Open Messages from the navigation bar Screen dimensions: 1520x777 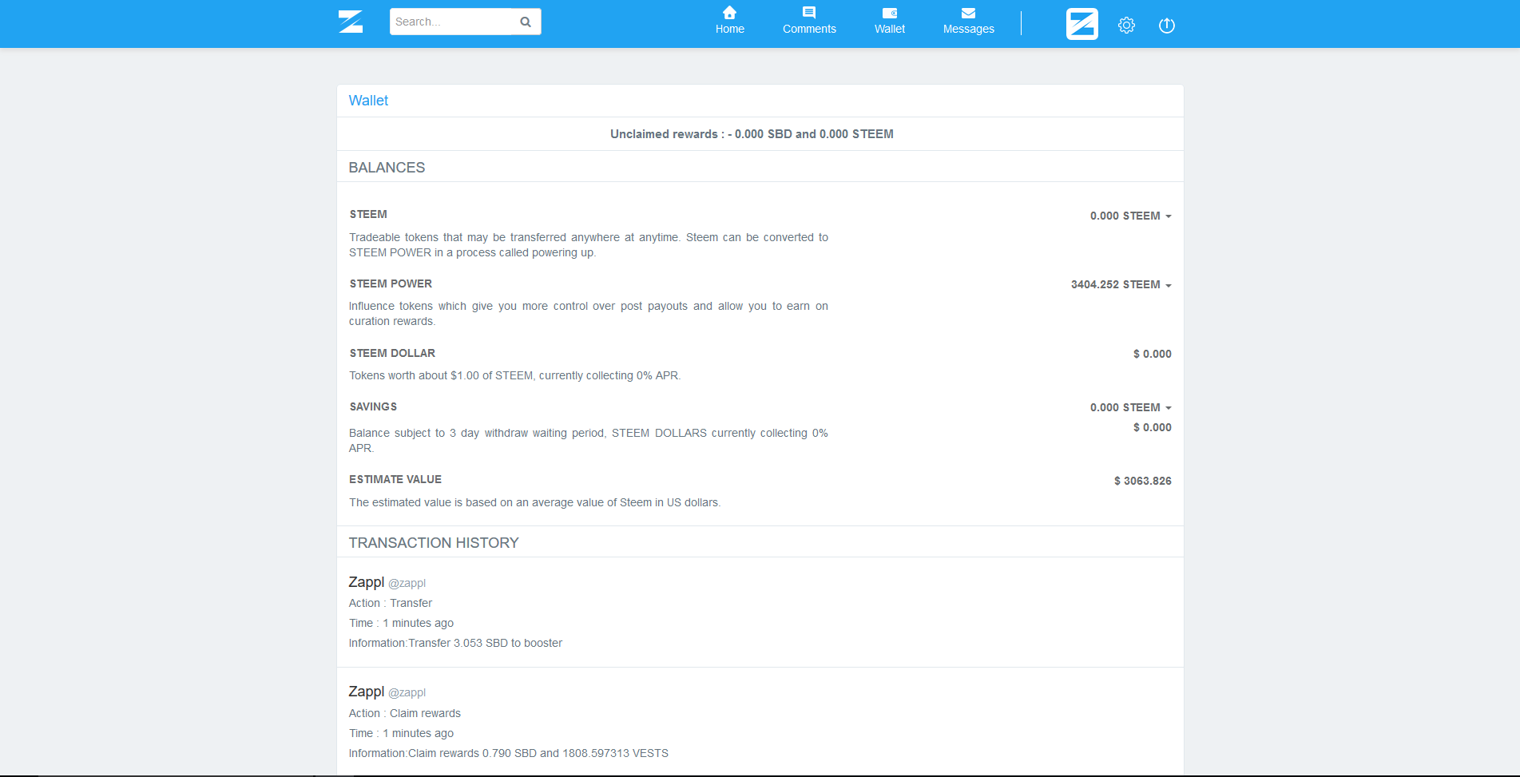(968, 22)
